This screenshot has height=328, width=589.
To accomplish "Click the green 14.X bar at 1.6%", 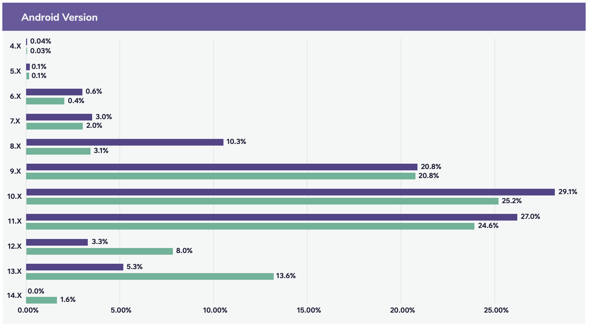I will click(x=42, y=300).
